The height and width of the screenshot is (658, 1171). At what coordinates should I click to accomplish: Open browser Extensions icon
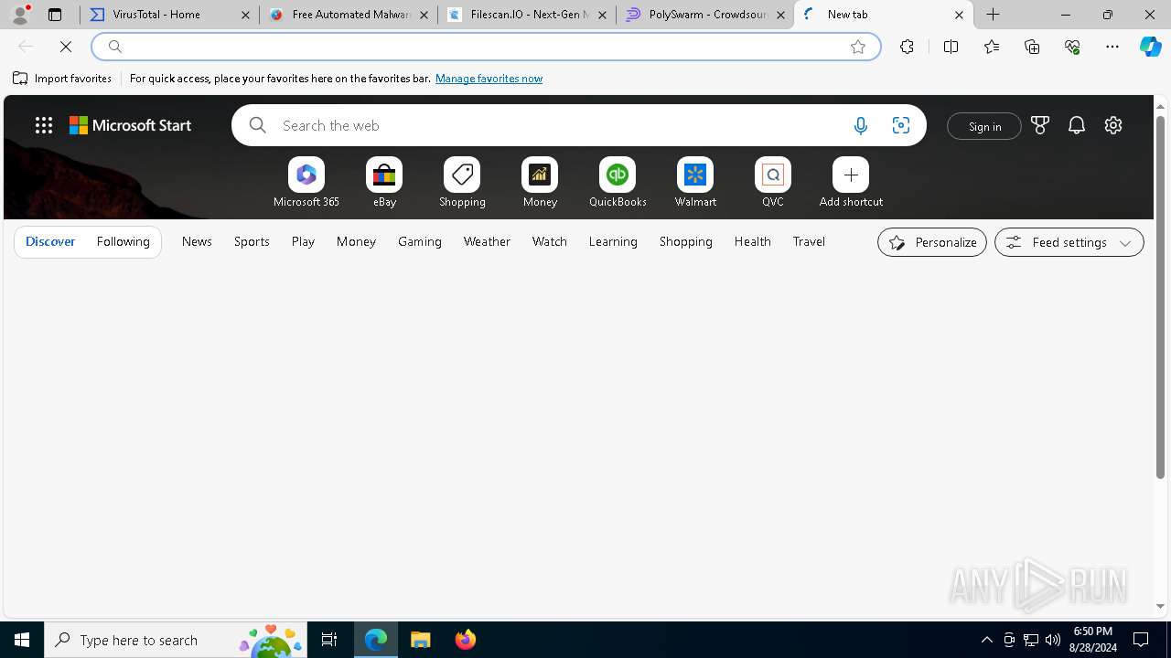907,47
